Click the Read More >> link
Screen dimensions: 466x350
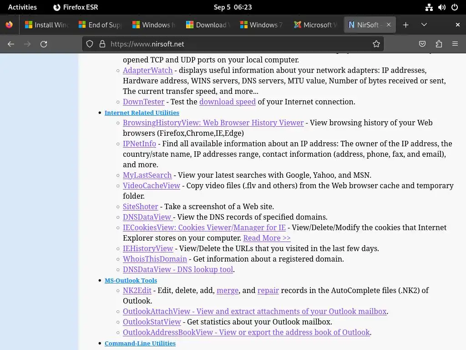(267, 238)
